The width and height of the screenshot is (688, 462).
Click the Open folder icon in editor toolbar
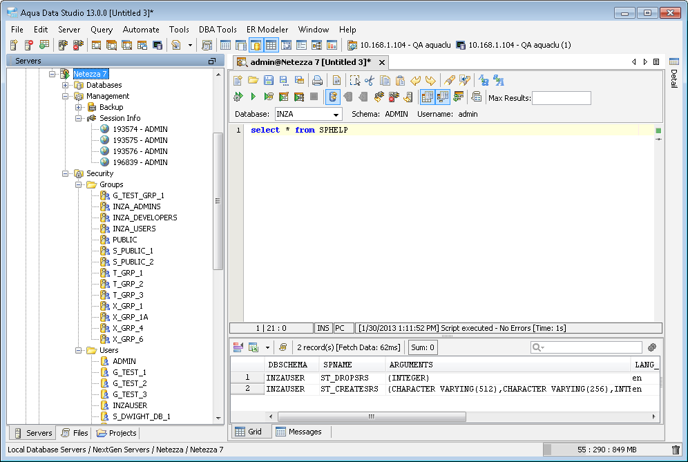click(253, 80)
